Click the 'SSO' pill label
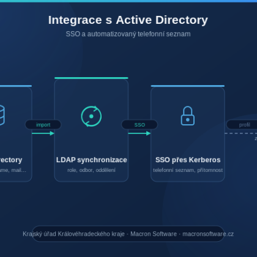The width and height of the screenshot is (257, 257). (x=140, y=125)
